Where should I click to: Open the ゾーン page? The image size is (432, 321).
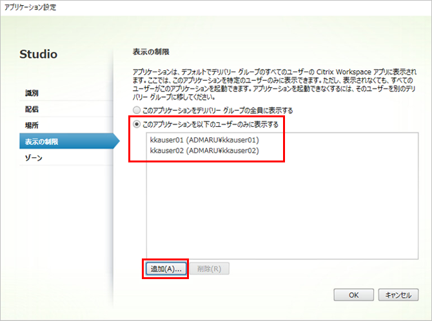34,157
